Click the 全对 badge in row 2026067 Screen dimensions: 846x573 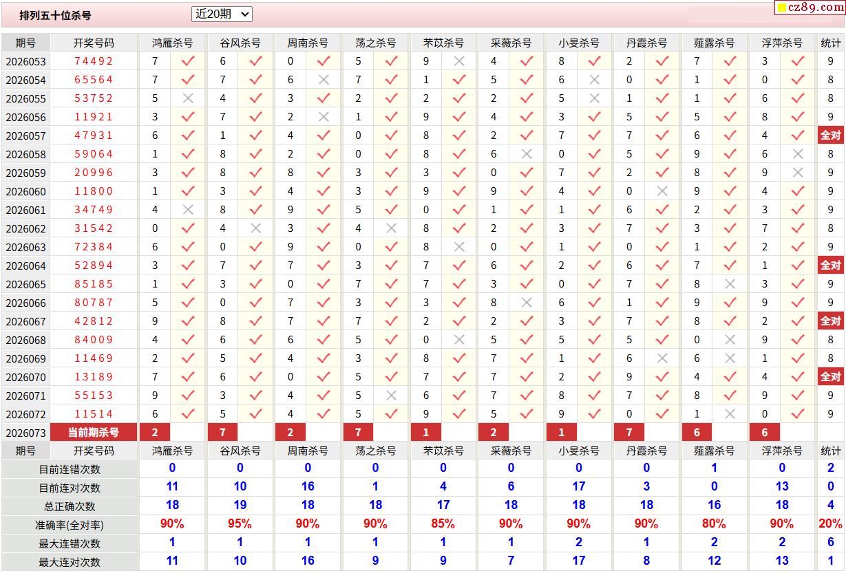[x=831, y=321]
